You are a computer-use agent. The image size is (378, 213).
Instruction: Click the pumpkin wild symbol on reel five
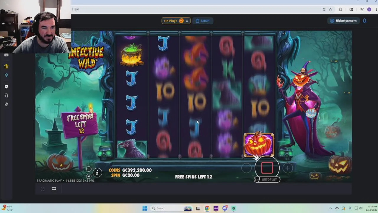[259, 145]
